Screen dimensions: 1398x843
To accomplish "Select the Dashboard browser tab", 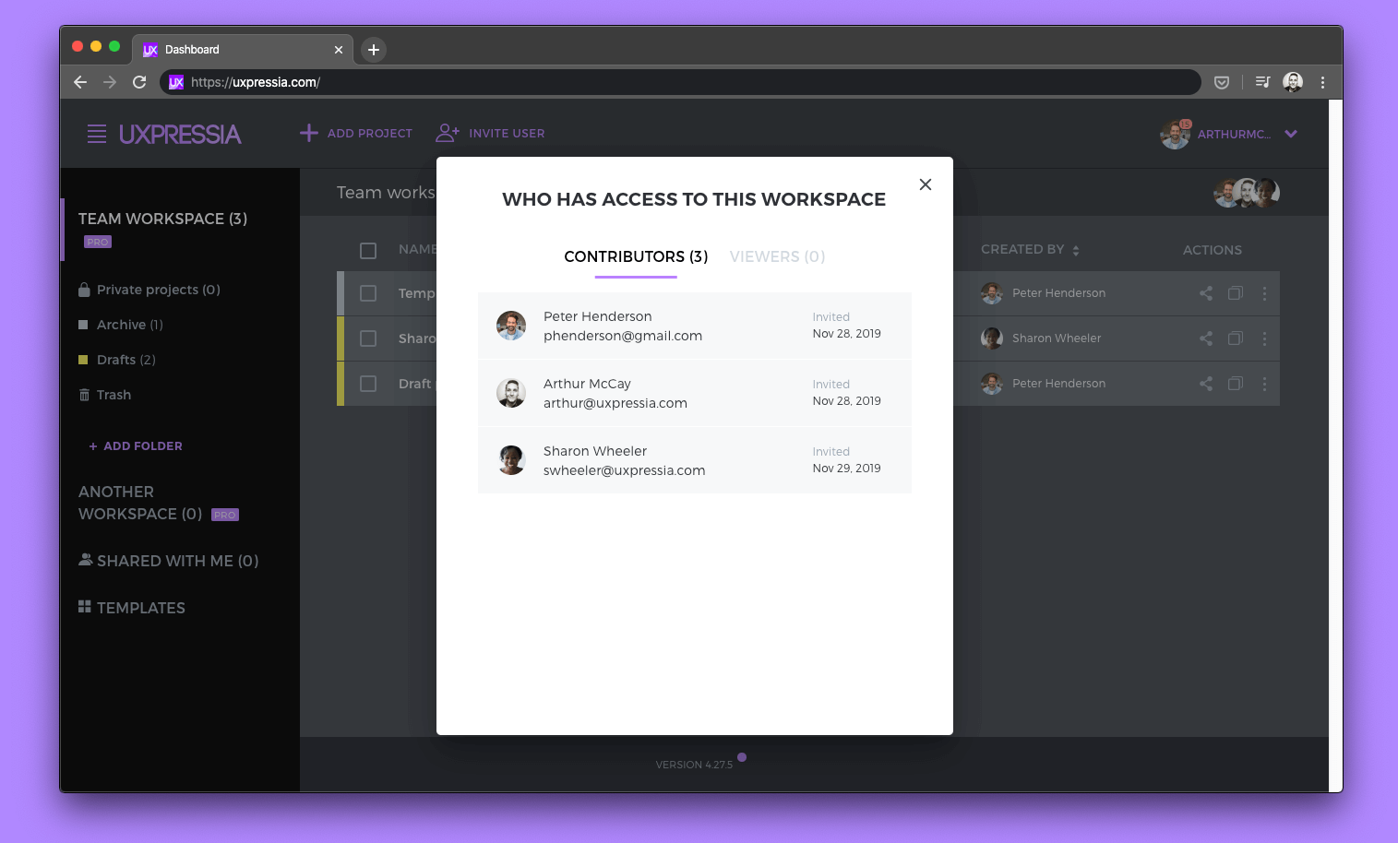I will (243, 50).
